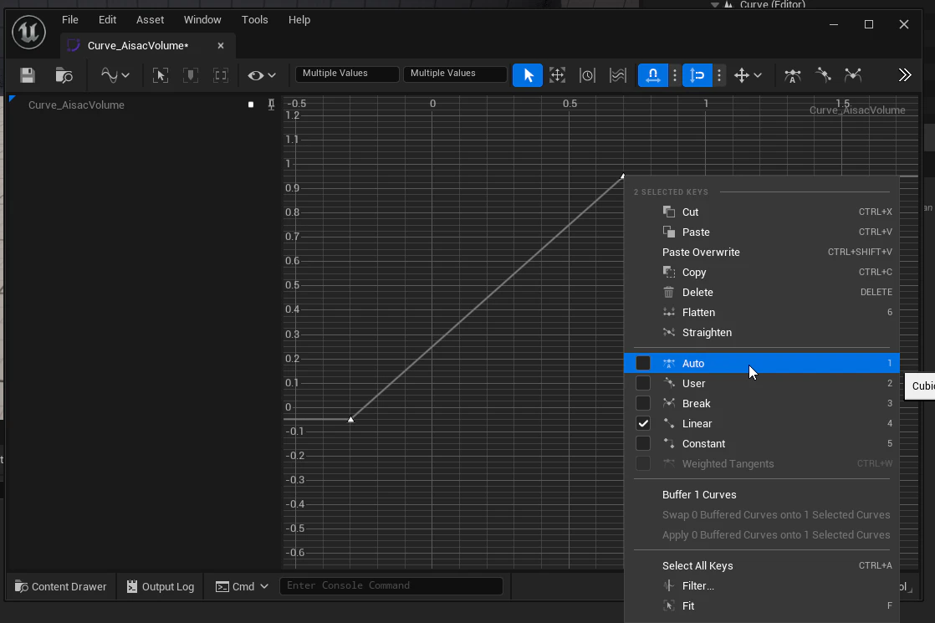Choose Fit from context menu
Screen dimensions: 935x623
click(762, 605)
